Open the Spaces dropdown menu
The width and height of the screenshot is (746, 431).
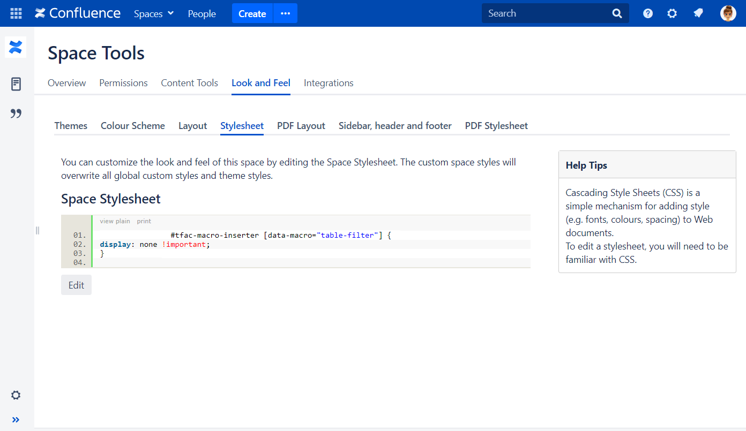[154, 13]
